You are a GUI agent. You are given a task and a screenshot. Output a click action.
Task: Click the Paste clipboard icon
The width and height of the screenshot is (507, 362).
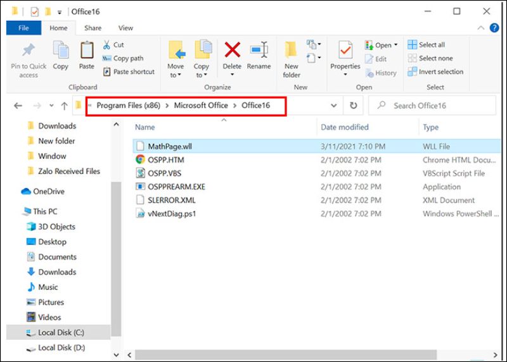click(x=87, y=50)
